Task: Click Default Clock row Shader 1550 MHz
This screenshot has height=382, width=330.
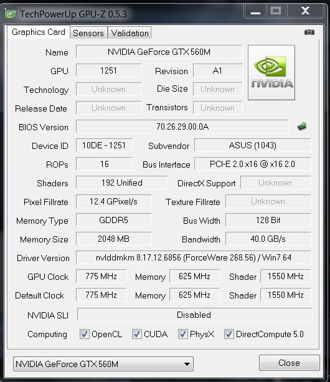Action: pos(286,295)
